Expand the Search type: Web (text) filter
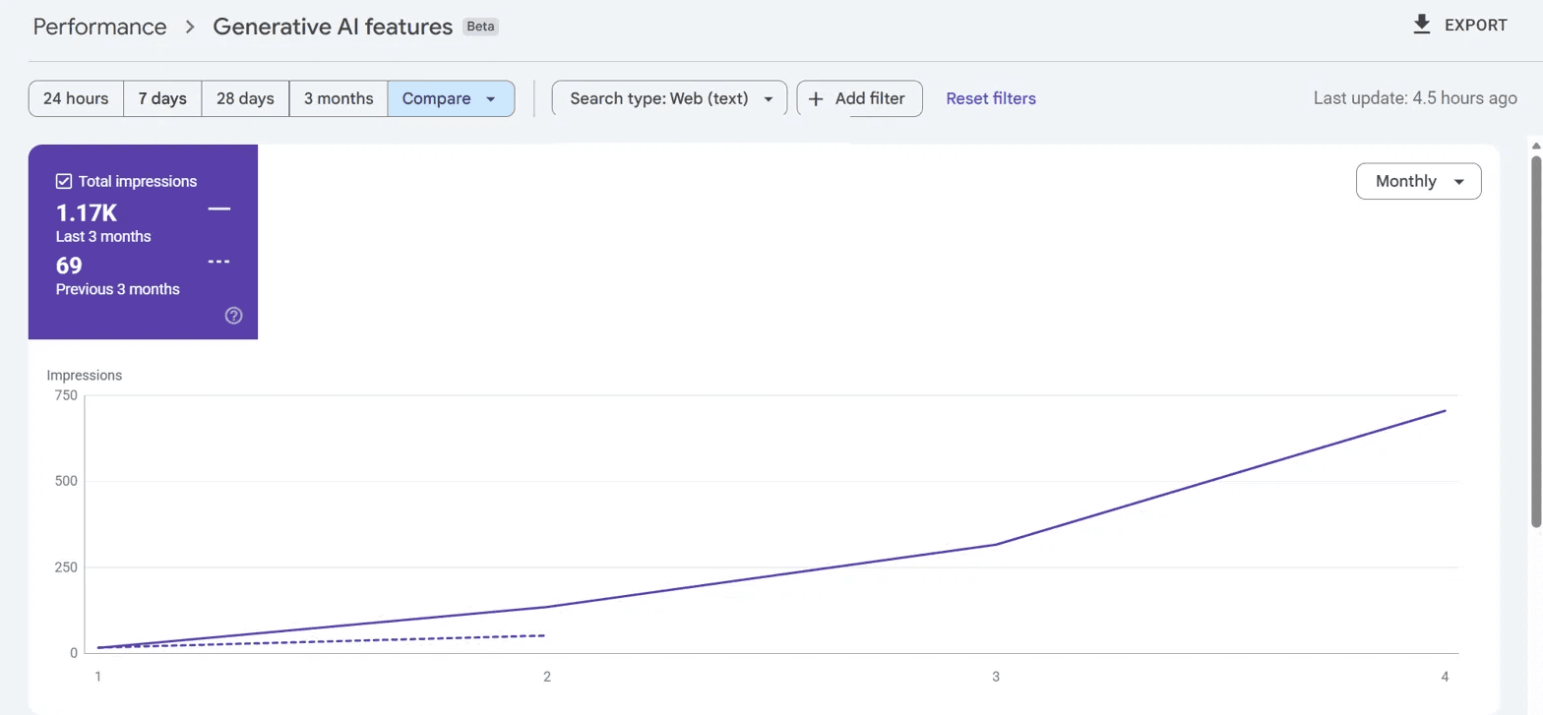Viewport: 1543px width, 715px height. pos(669,98)
